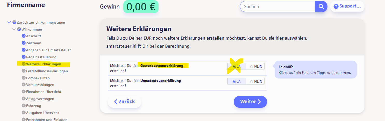Click checkmark icon beside Anschrift
The height and width of the screenshot is (121, 385).
click(24, 36)
